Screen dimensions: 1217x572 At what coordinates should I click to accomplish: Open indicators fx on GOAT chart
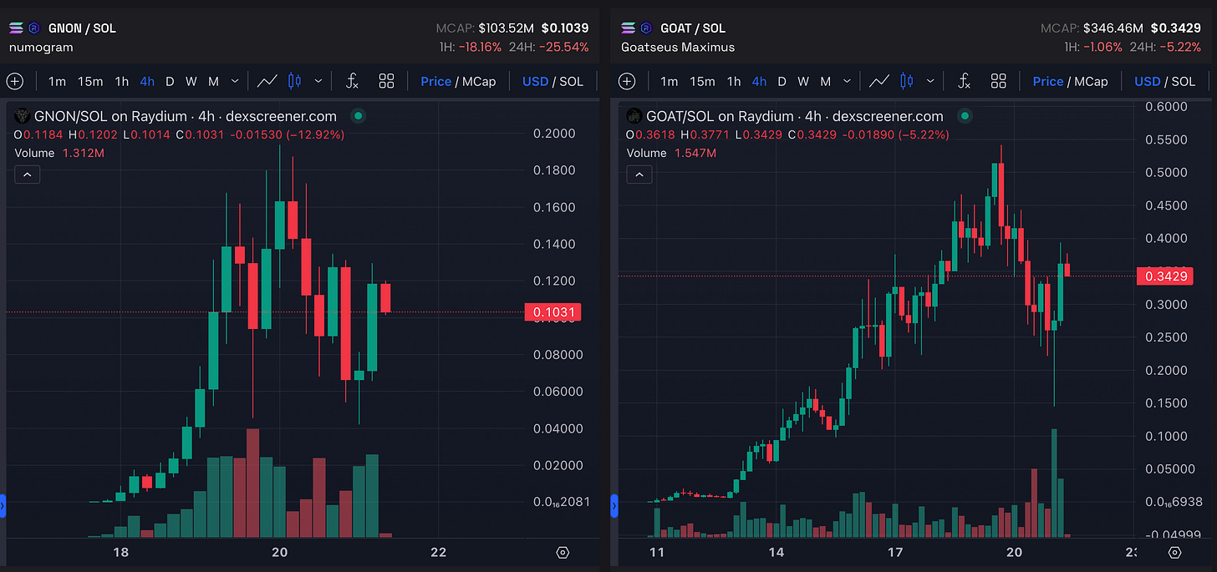pos(965,81)
